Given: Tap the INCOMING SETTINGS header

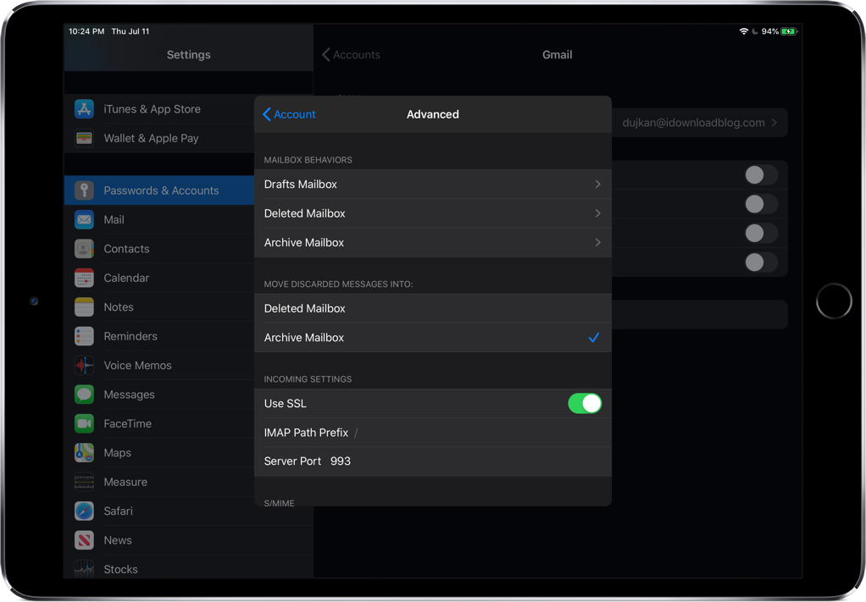Looking at the screenshot, I should pyautogui.click(x=308, y=379).
